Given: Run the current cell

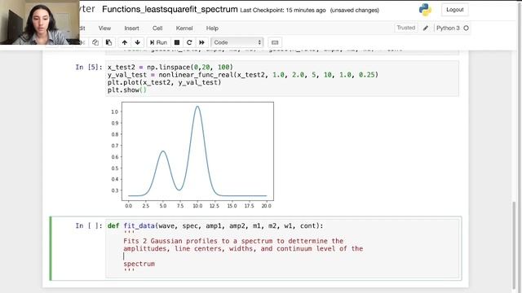Looking at the screenshot, I should 158,42.
